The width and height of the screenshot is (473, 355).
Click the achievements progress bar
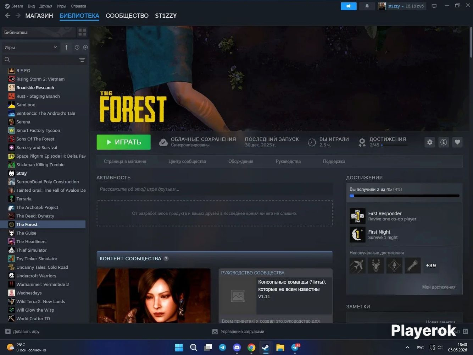[405, 196]
